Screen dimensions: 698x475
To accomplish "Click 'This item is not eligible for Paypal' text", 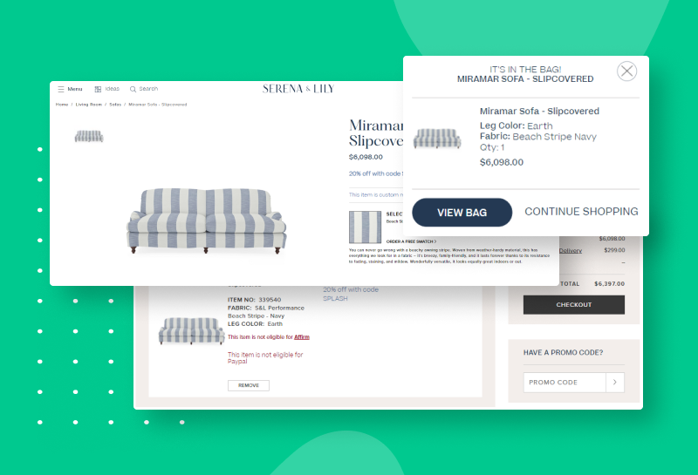I will point(265,358).
